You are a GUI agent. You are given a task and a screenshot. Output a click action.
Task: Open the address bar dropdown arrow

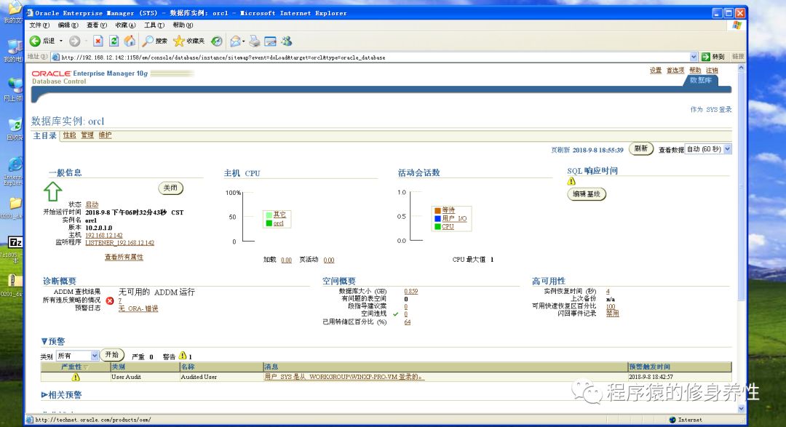pos(694,57)
